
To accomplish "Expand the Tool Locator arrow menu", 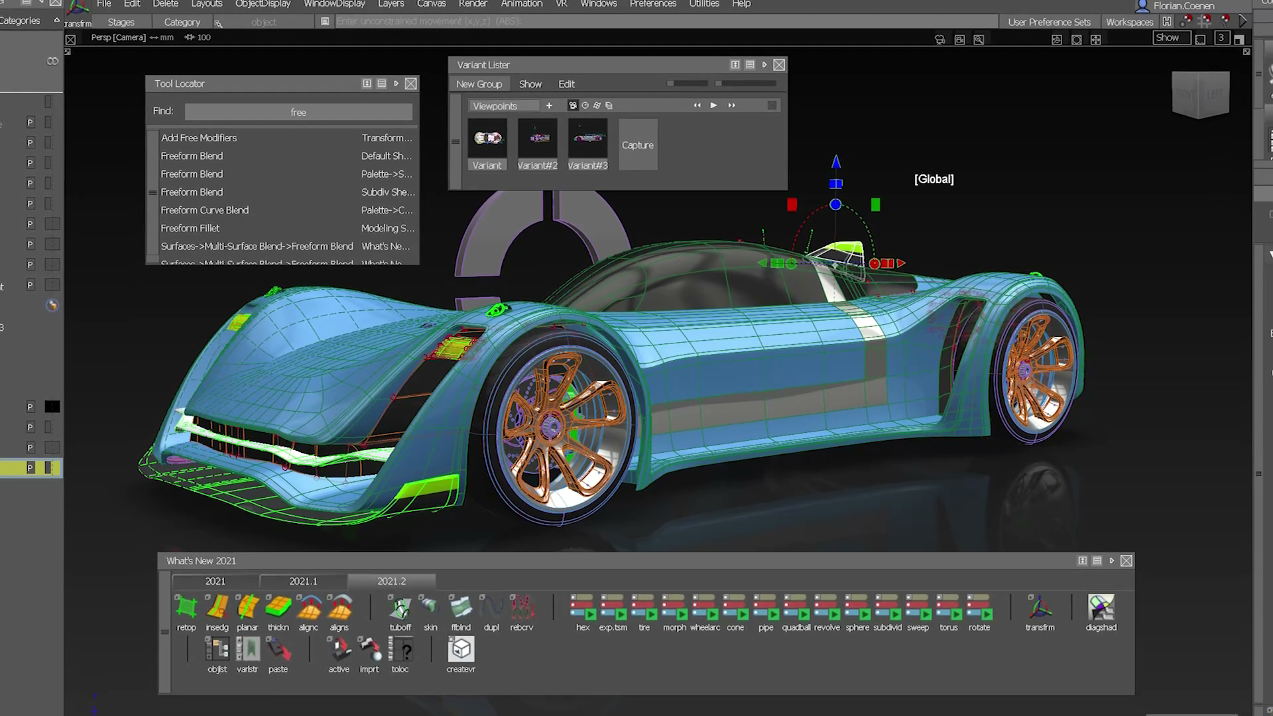I will [x=396, y=84].
